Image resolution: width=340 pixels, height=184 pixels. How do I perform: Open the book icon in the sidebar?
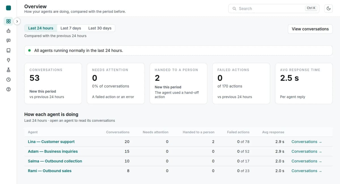tap(8, 50)
